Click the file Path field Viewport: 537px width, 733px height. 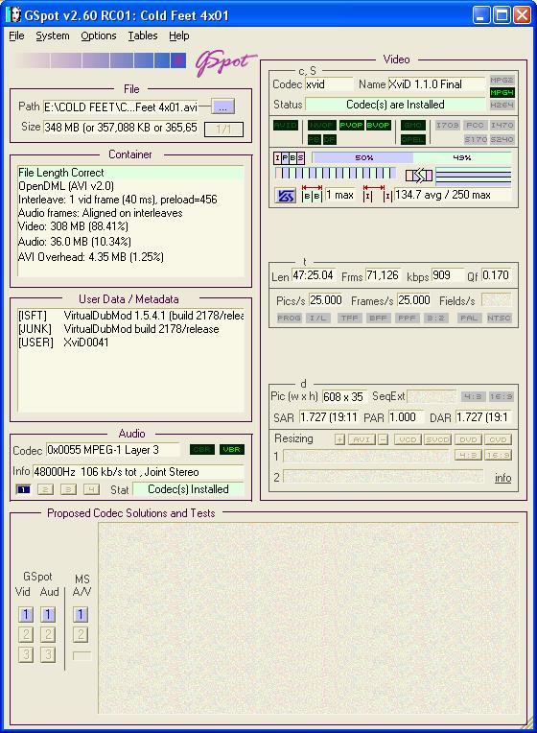pos(121,107)
